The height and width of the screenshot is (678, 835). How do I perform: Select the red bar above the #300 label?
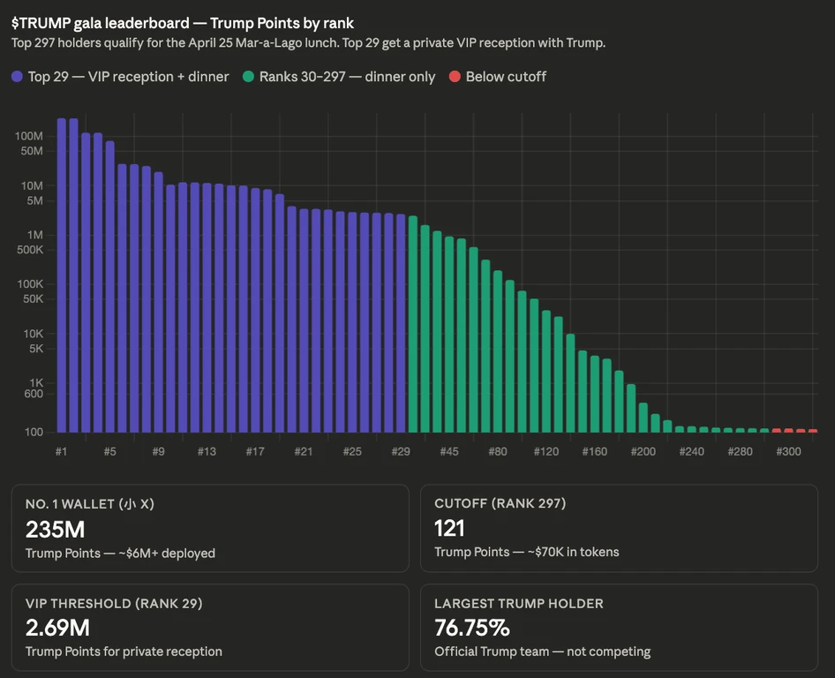click(x=789, y=430)
